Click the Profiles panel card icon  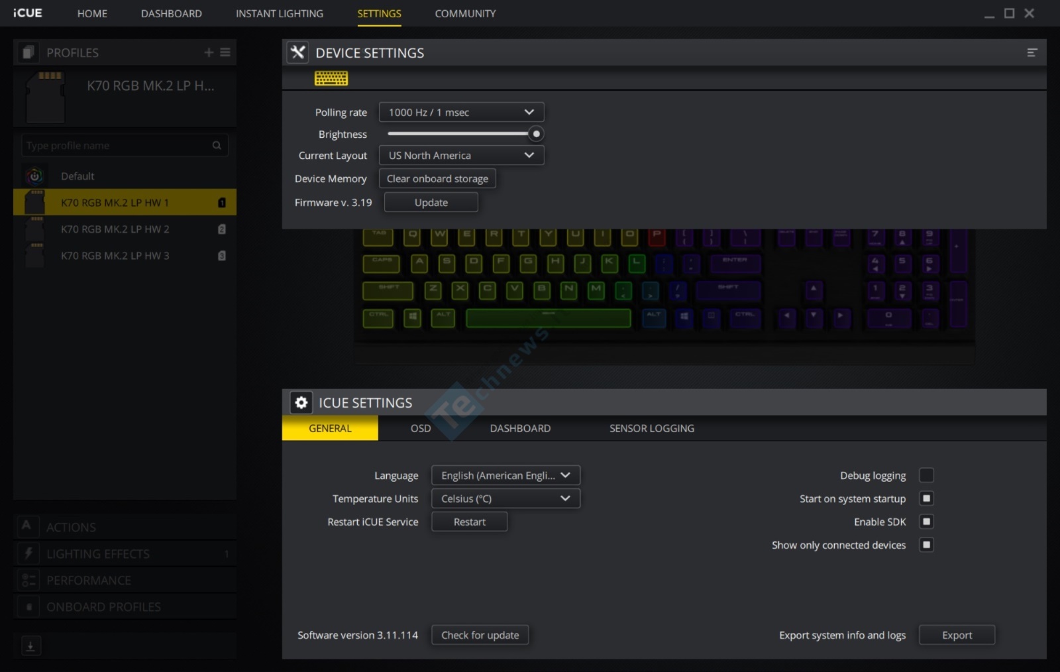(x=28, y=52)
